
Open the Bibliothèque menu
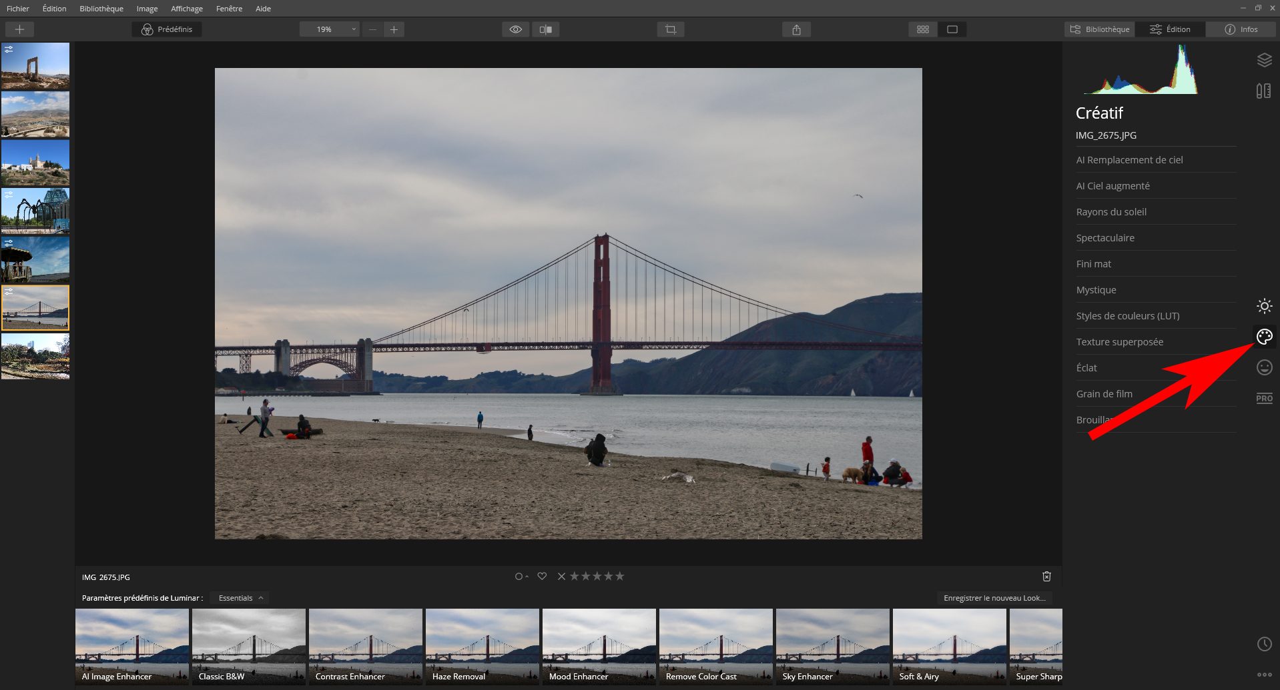click(x=100, y=8)
